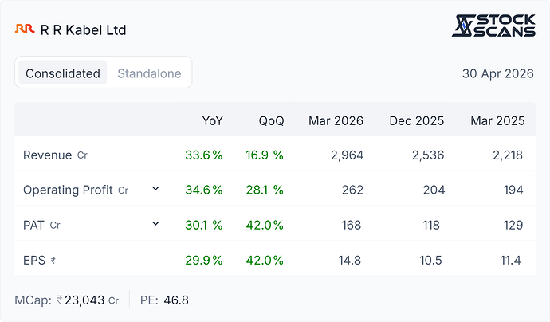
Task: Select the Dec 2025 column header
Action: coord(416,120)
